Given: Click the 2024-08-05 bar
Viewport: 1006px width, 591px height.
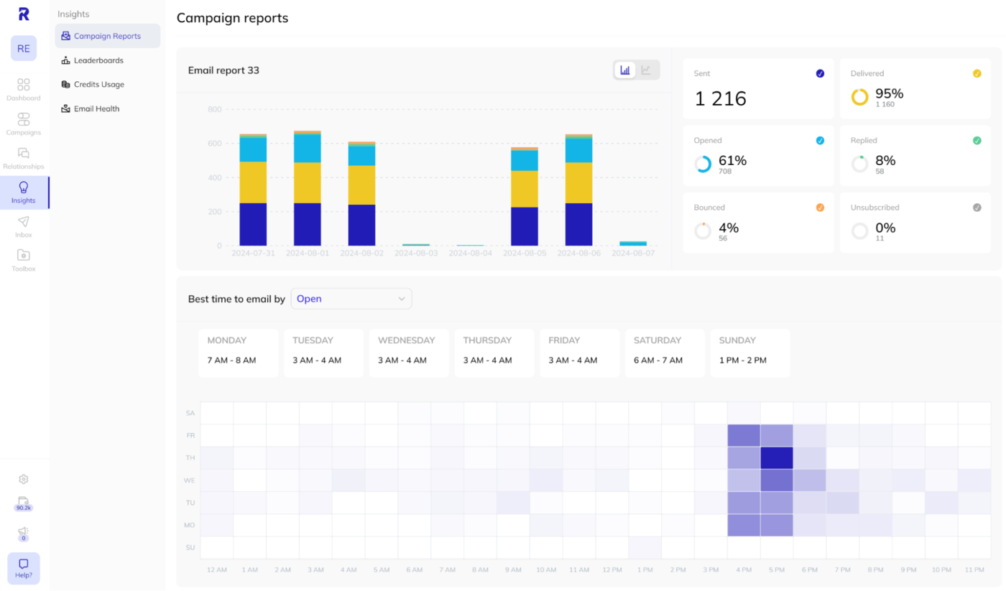Looking at the screenshot, I should pos(525,197).
